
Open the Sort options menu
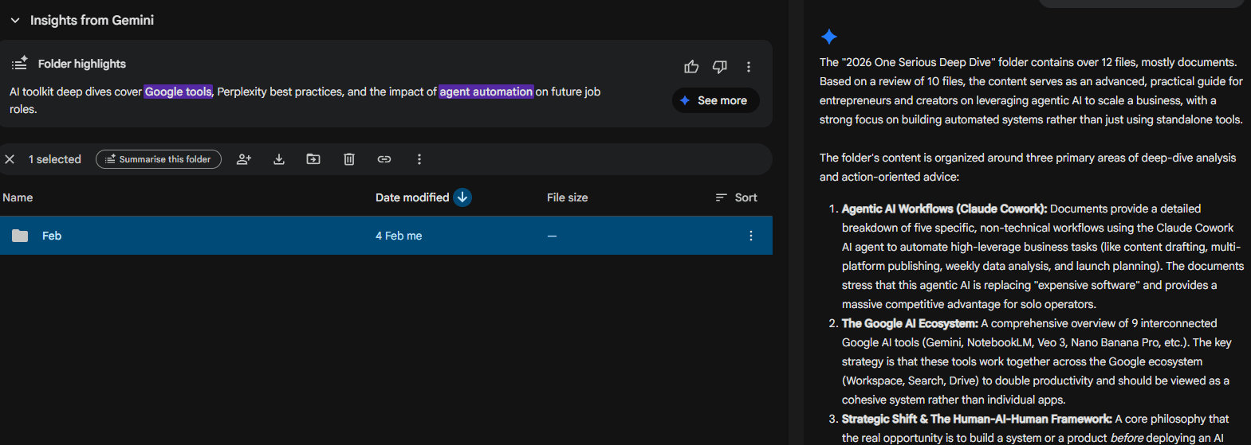point(736,197)
